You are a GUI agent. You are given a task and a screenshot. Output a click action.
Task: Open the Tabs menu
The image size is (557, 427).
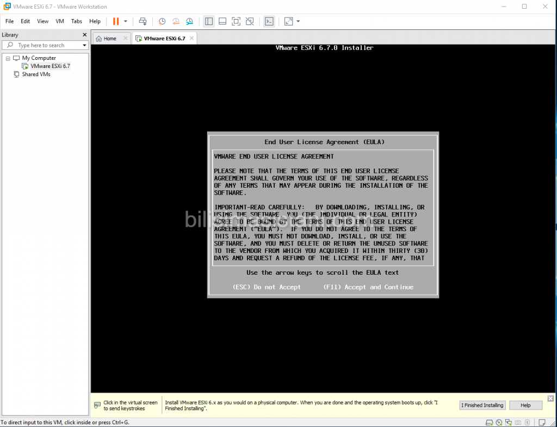(76, 21)
